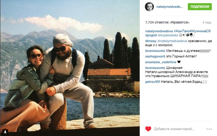217x136 pixels.
Task: Open natalymedvedeva profile avatar picture
Action: coord(149,7)
